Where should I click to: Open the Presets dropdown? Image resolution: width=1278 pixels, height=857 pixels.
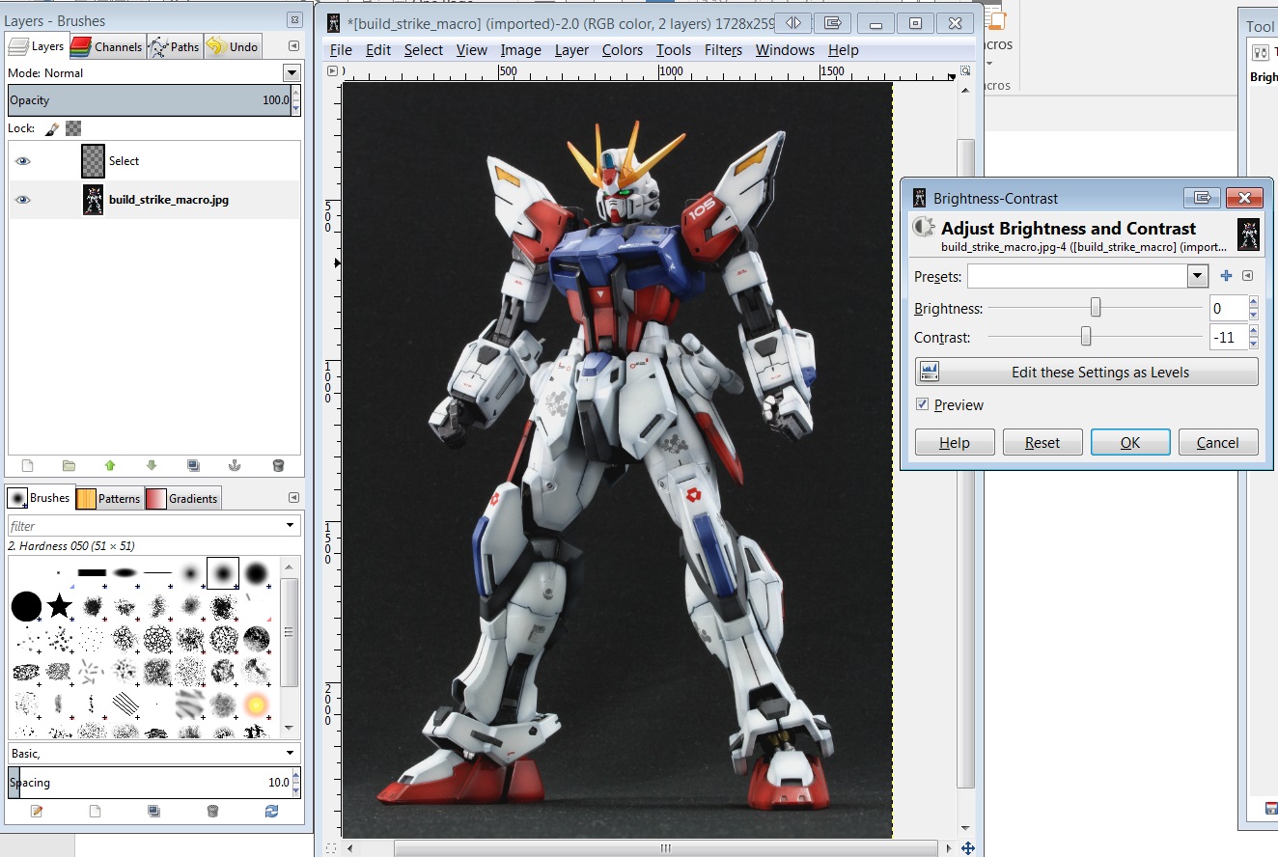(x=1198, y=276)
